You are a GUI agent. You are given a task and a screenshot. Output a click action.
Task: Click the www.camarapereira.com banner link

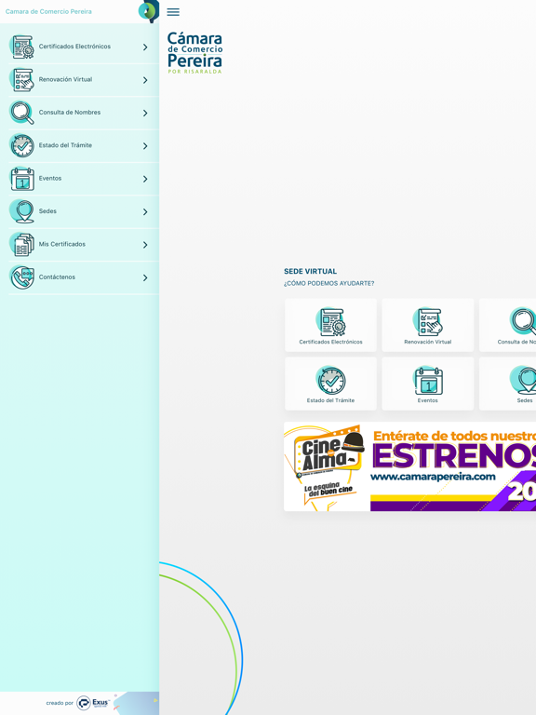pos(433,477)
